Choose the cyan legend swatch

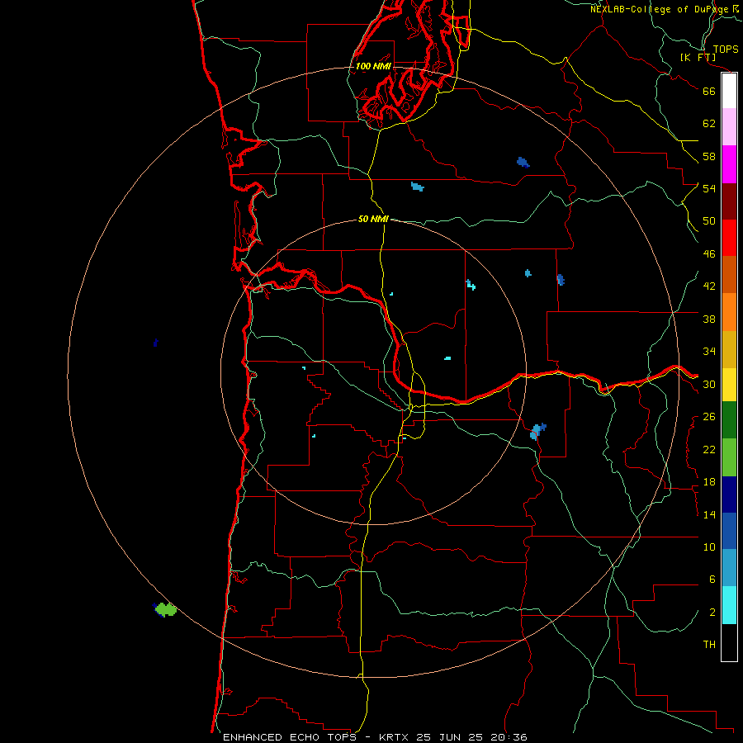[729, 605]
